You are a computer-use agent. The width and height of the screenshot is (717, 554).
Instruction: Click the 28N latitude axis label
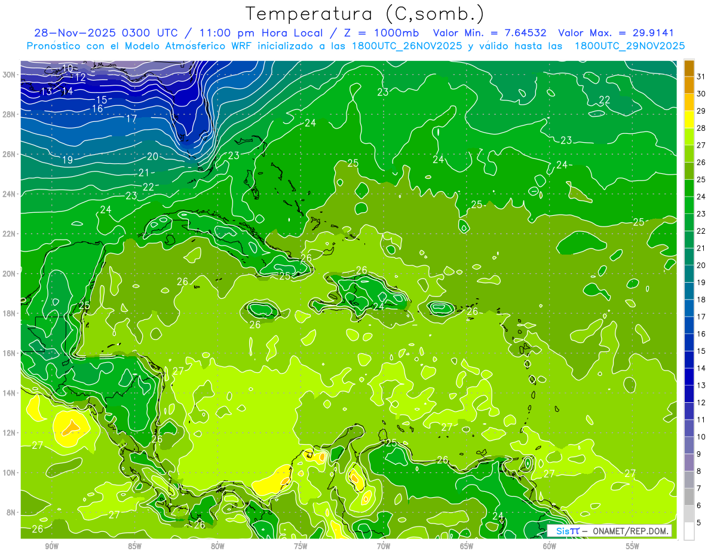click(10, 114)
